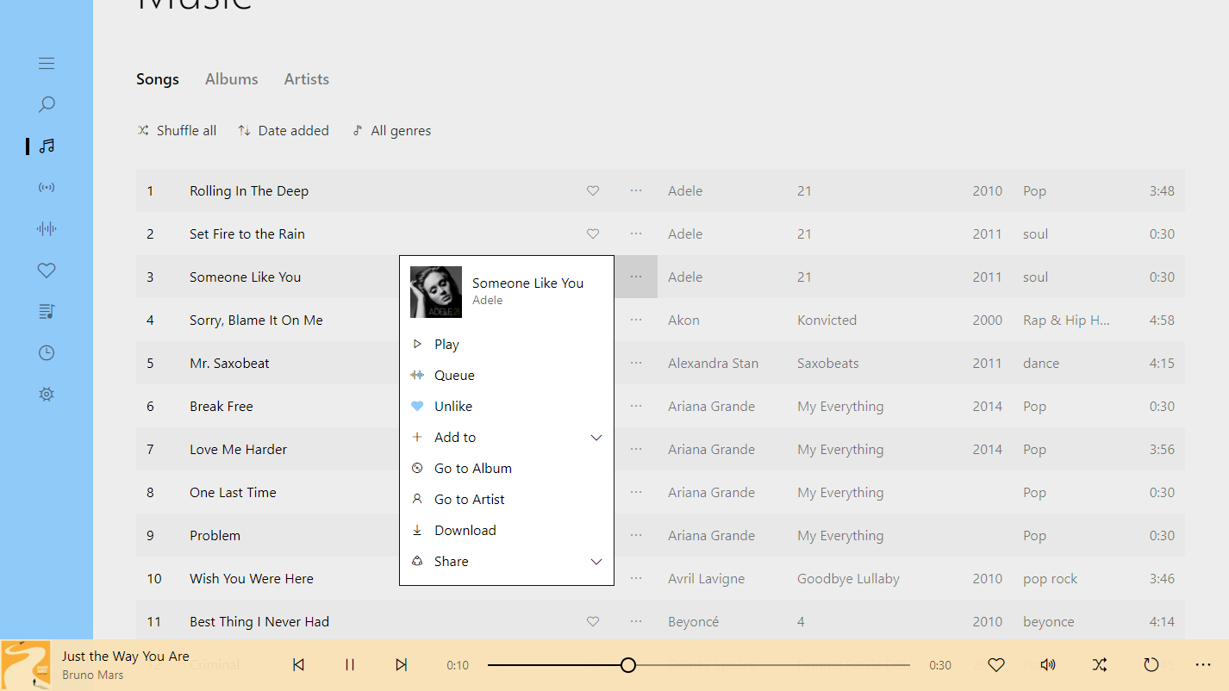Image resolution: width=1229 pixels, height=691 pixels.
Task: Open more options for One Last Time
Action: pos(636,492)
